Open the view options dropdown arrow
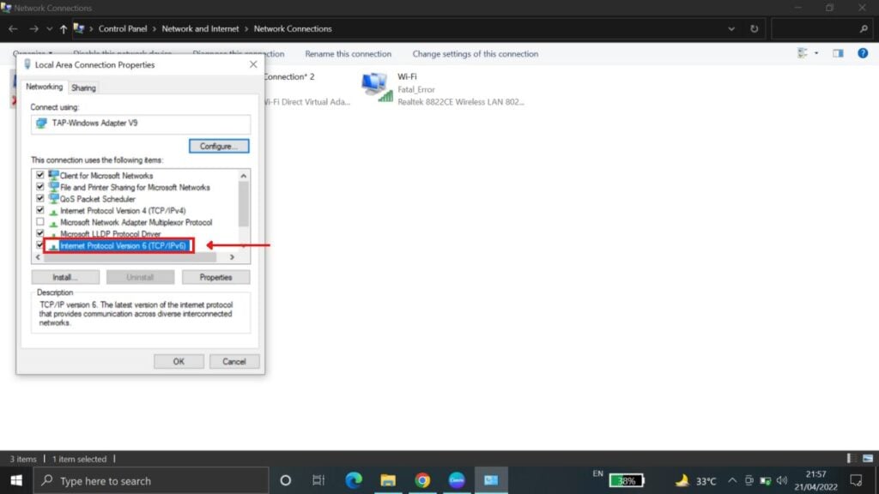 (816, 53)
